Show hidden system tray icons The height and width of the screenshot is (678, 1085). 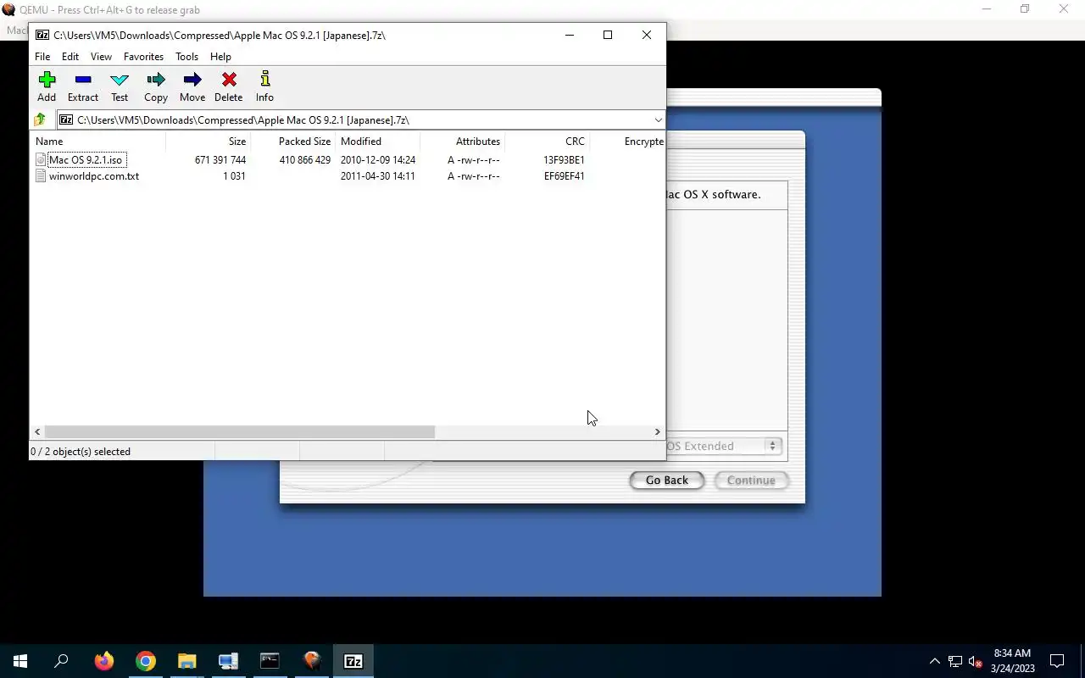click(934, 661)
